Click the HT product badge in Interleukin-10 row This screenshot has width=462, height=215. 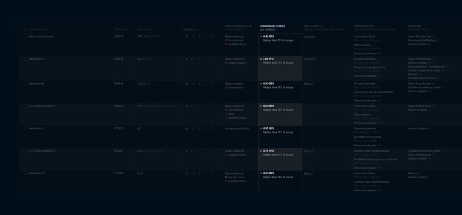pyautogui.click(x=187, y=173)
